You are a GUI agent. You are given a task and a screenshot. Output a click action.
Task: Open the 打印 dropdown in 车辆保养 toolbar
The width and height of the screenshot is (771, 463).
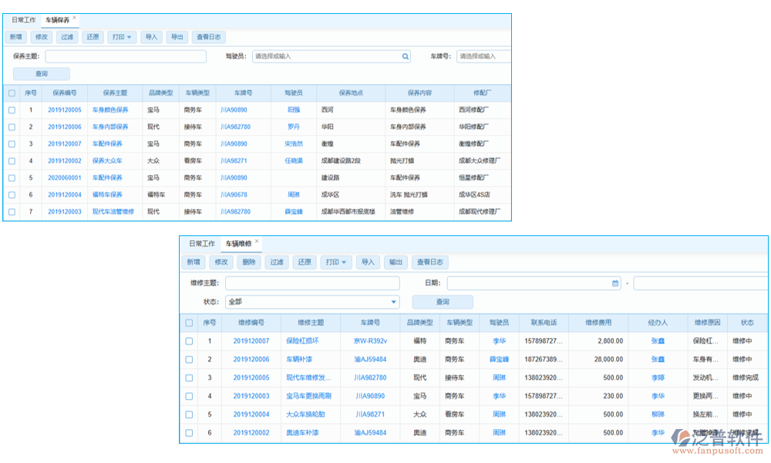[121, 36]
